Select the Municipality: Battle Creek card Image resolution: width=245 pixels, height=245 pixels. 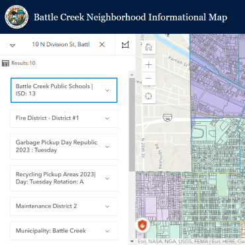(64, 231)
